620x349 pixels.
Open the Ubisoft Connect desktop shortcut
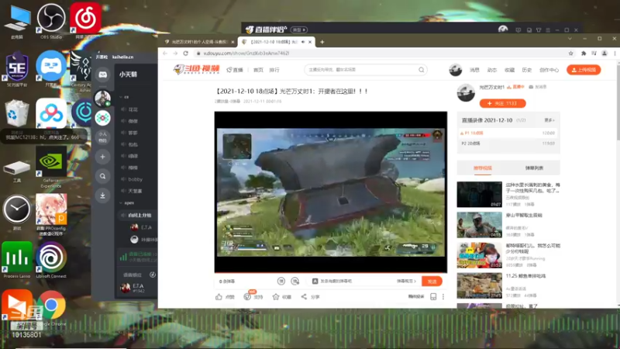tap(51, 259)
